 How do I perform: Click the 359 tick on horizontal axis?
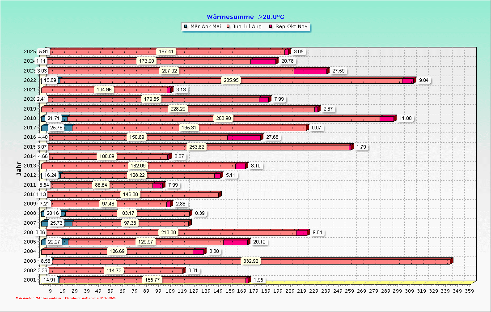(x=469, y=291)
